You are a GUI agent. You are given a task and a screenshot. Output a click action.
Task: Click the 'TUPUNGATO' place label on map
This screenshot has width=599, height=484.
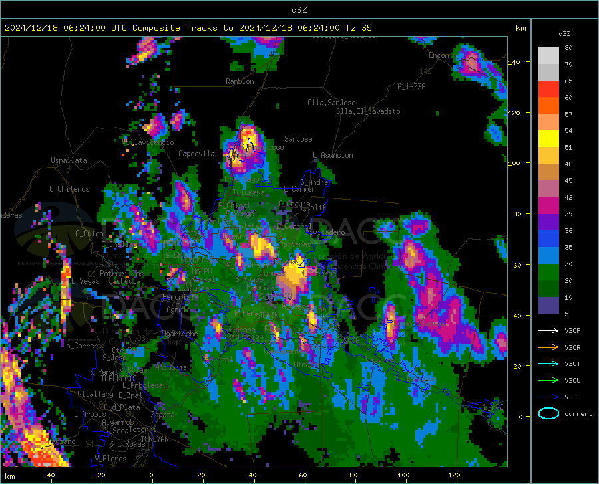(119, 379)
